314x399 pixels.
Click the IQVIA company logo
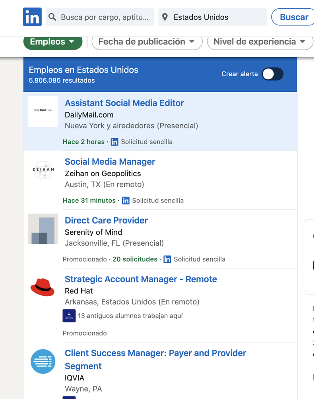43,362
